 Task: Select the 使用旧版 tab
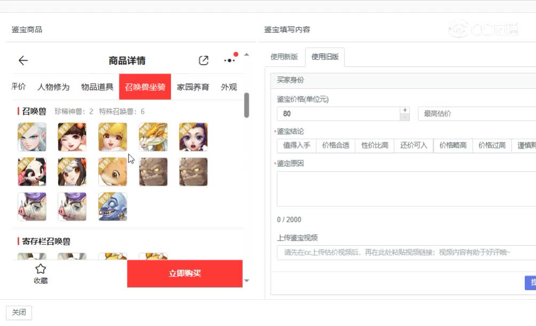[325, 57]
